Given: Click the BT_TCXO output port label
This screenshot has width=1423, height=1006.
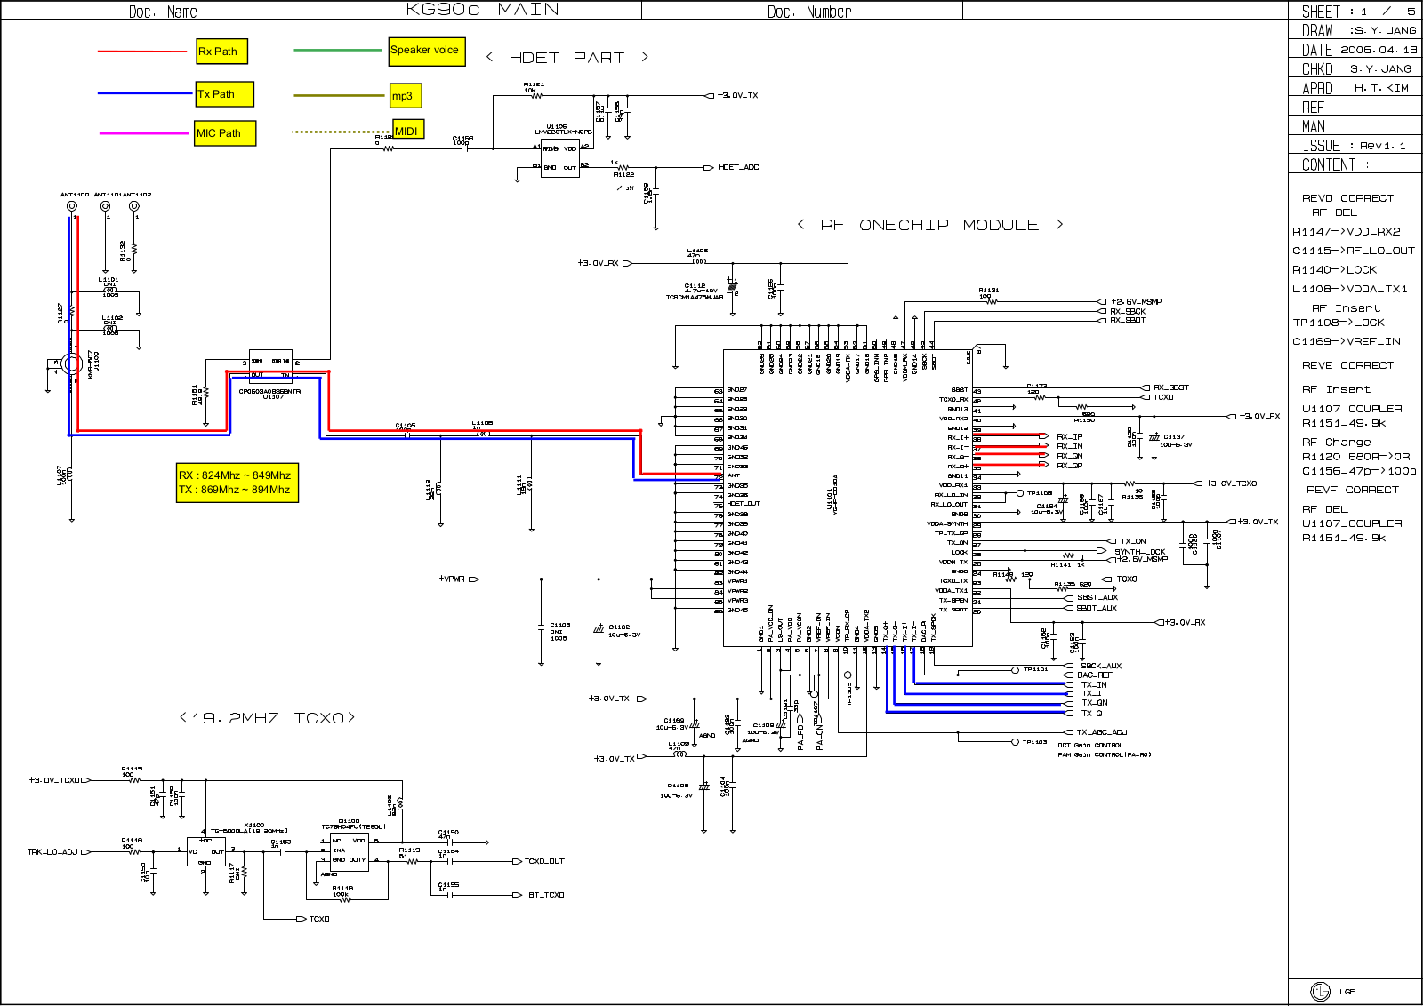Looking at the screenshot, I should [546, 895].
